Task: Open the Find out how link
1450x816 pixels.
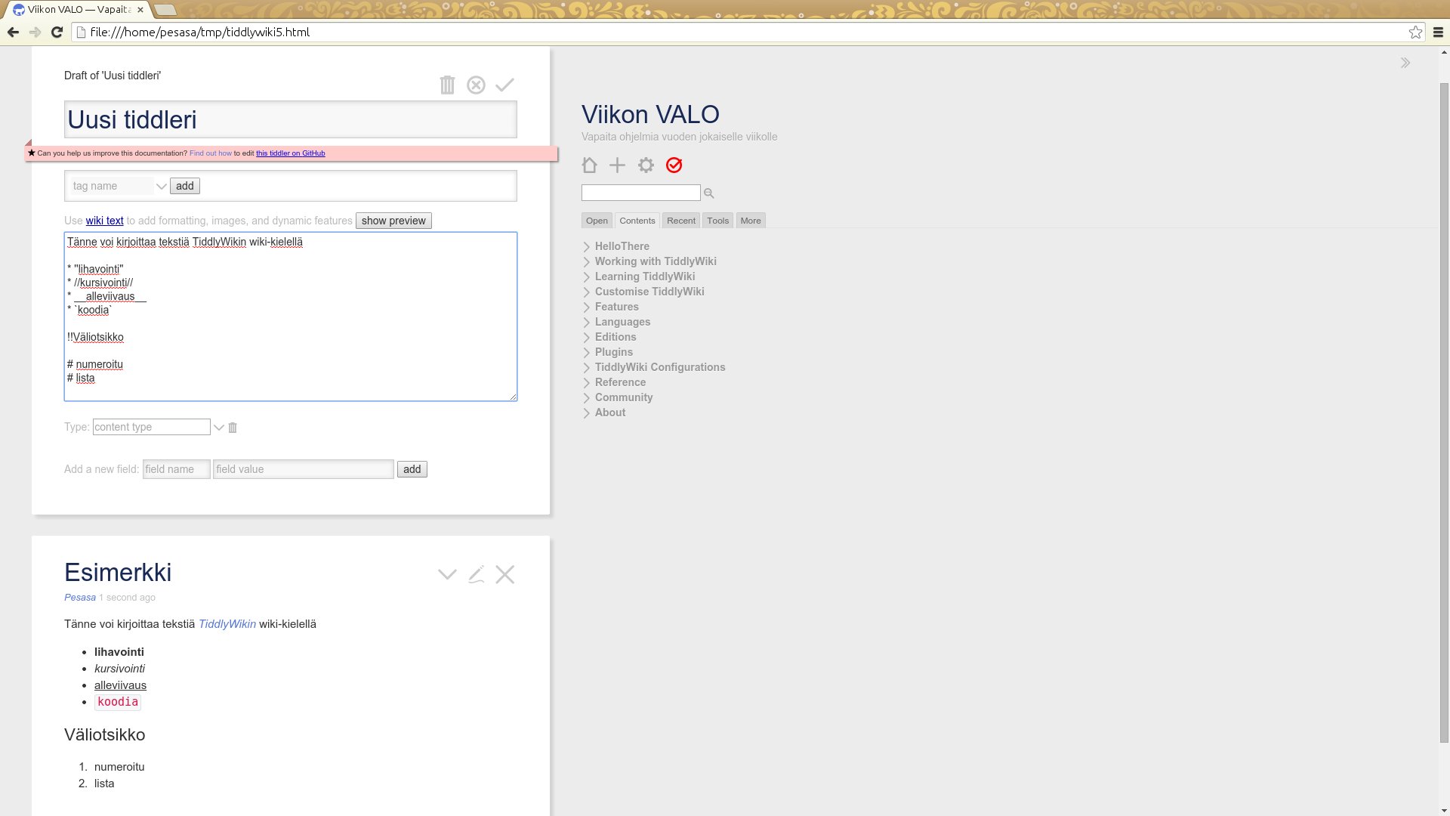Action: tap(211, 153)
